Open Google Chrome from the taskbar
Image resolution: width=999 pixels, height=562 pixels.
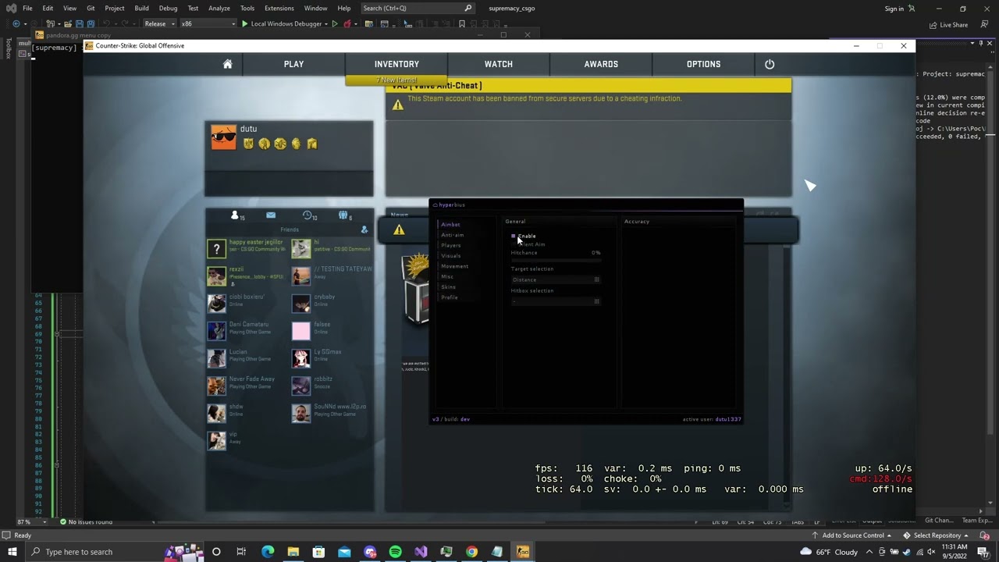tap(471, 552)
